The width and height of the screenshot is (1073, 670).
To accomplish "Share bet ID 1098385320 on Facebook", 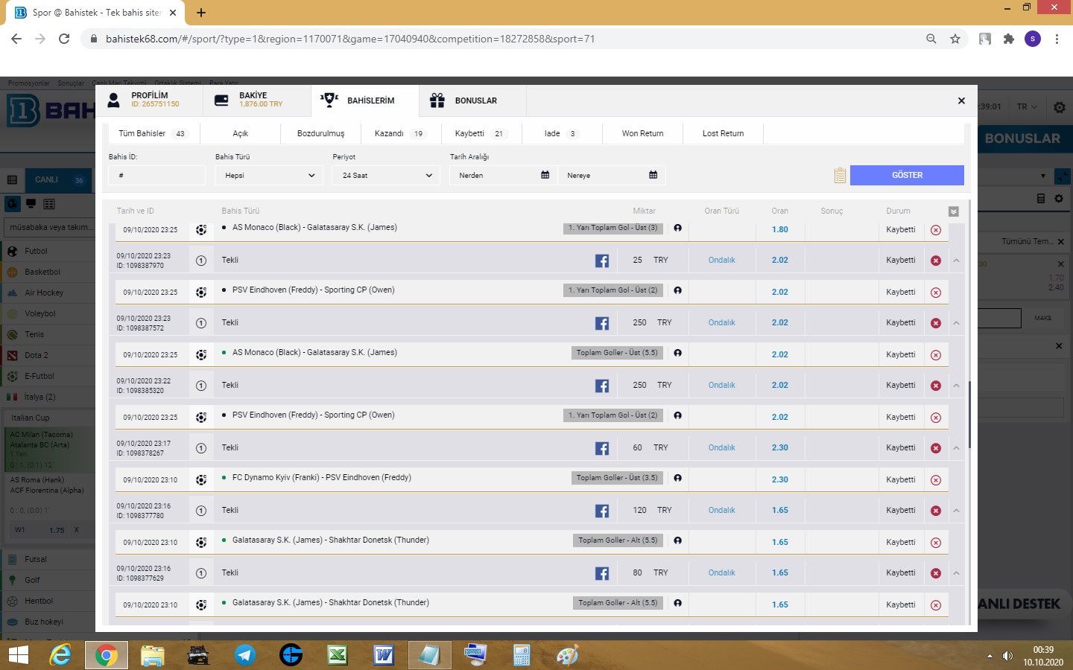I will pyautogui.click(x=602, y=386).
